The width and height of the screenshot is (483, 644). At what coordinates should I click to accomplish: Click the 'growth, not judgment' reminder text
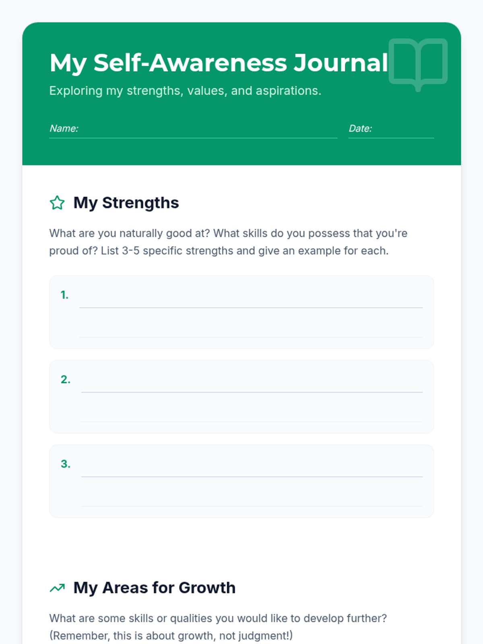pos(171,636)
